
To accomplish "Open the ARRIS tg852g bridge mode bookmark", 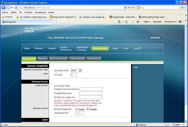I will pos(153,17).
